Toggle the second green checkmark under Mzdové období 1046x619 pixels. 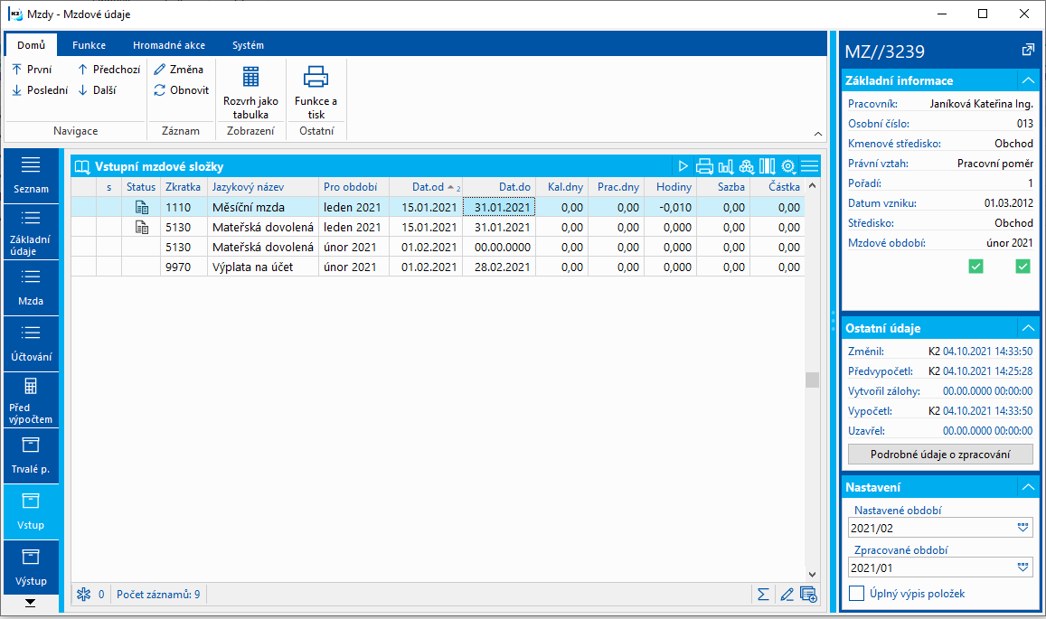[x=1022, y=266]
